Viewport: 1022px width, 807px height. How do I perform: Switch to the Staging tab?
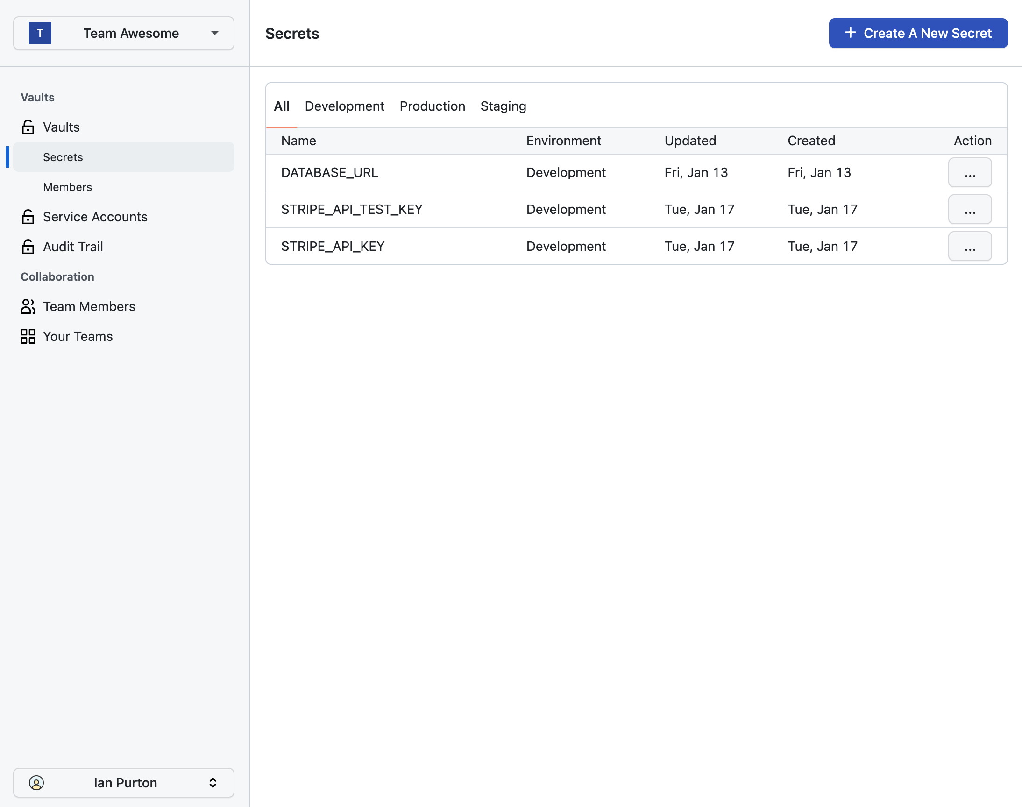click(x=504, y=106)
